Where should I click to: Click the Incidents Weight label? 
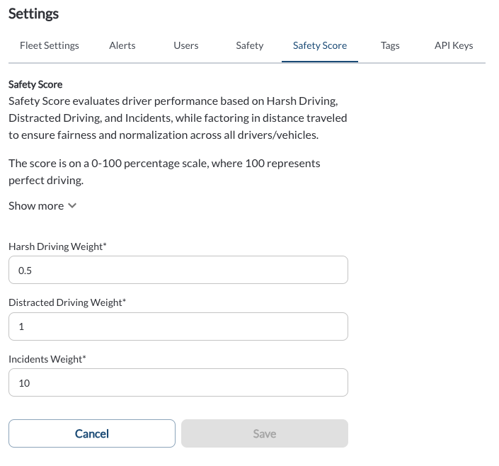[47, 359]
